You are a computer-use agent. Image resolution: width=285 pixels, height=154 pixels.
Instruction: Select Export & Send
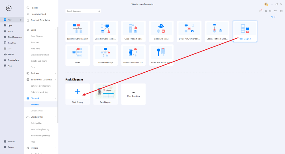click(x=13, y=60)
